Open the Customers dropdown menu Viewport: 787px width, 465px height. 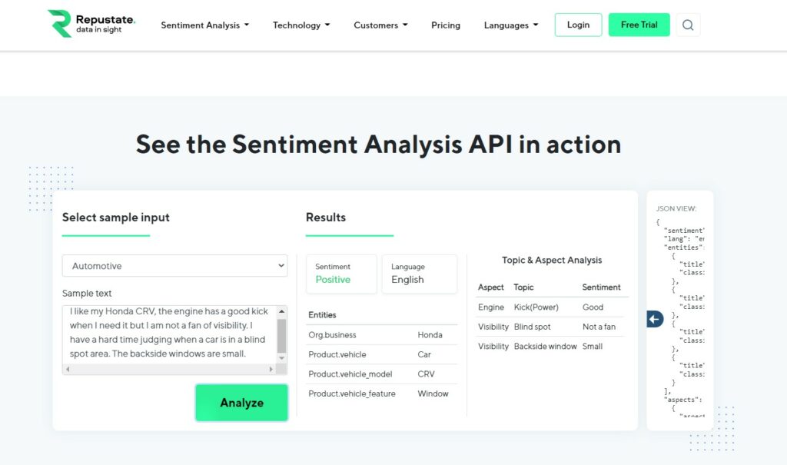click(x=380, y=25)
